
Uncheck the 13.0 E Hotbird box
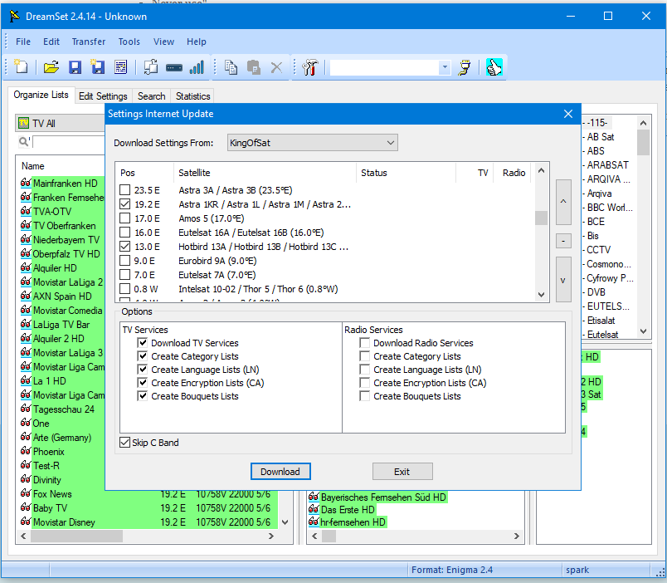point(124,247)
